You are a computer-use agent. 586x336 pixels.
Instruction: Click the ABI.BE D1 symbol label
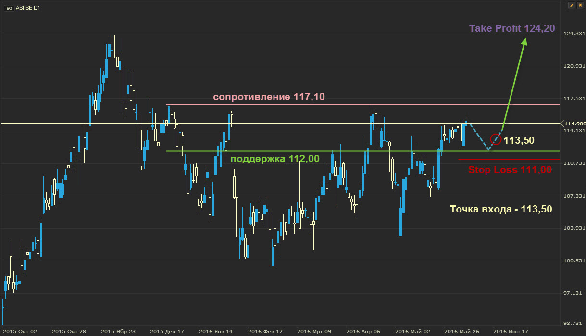pos(28,8)
